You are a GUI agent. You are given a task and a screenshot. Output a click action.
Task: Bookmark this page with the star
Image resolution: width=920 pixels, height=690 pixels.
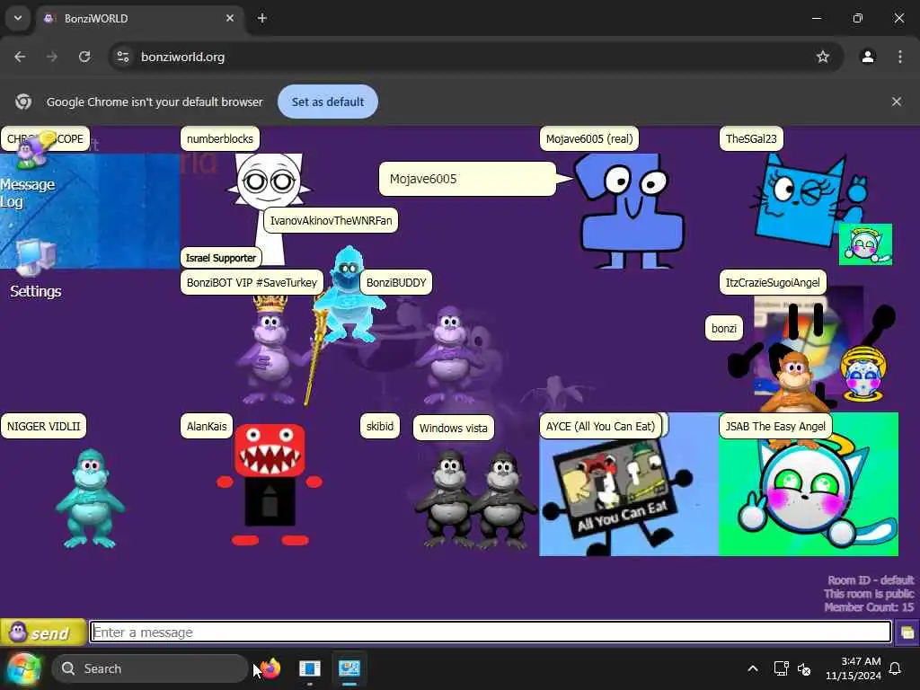coord(823,57)
